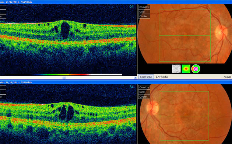The height and width of the screenshot is (144, 232).
Task: Click the slice number 64 on upper scan
Action: click(x=131, y=7)
